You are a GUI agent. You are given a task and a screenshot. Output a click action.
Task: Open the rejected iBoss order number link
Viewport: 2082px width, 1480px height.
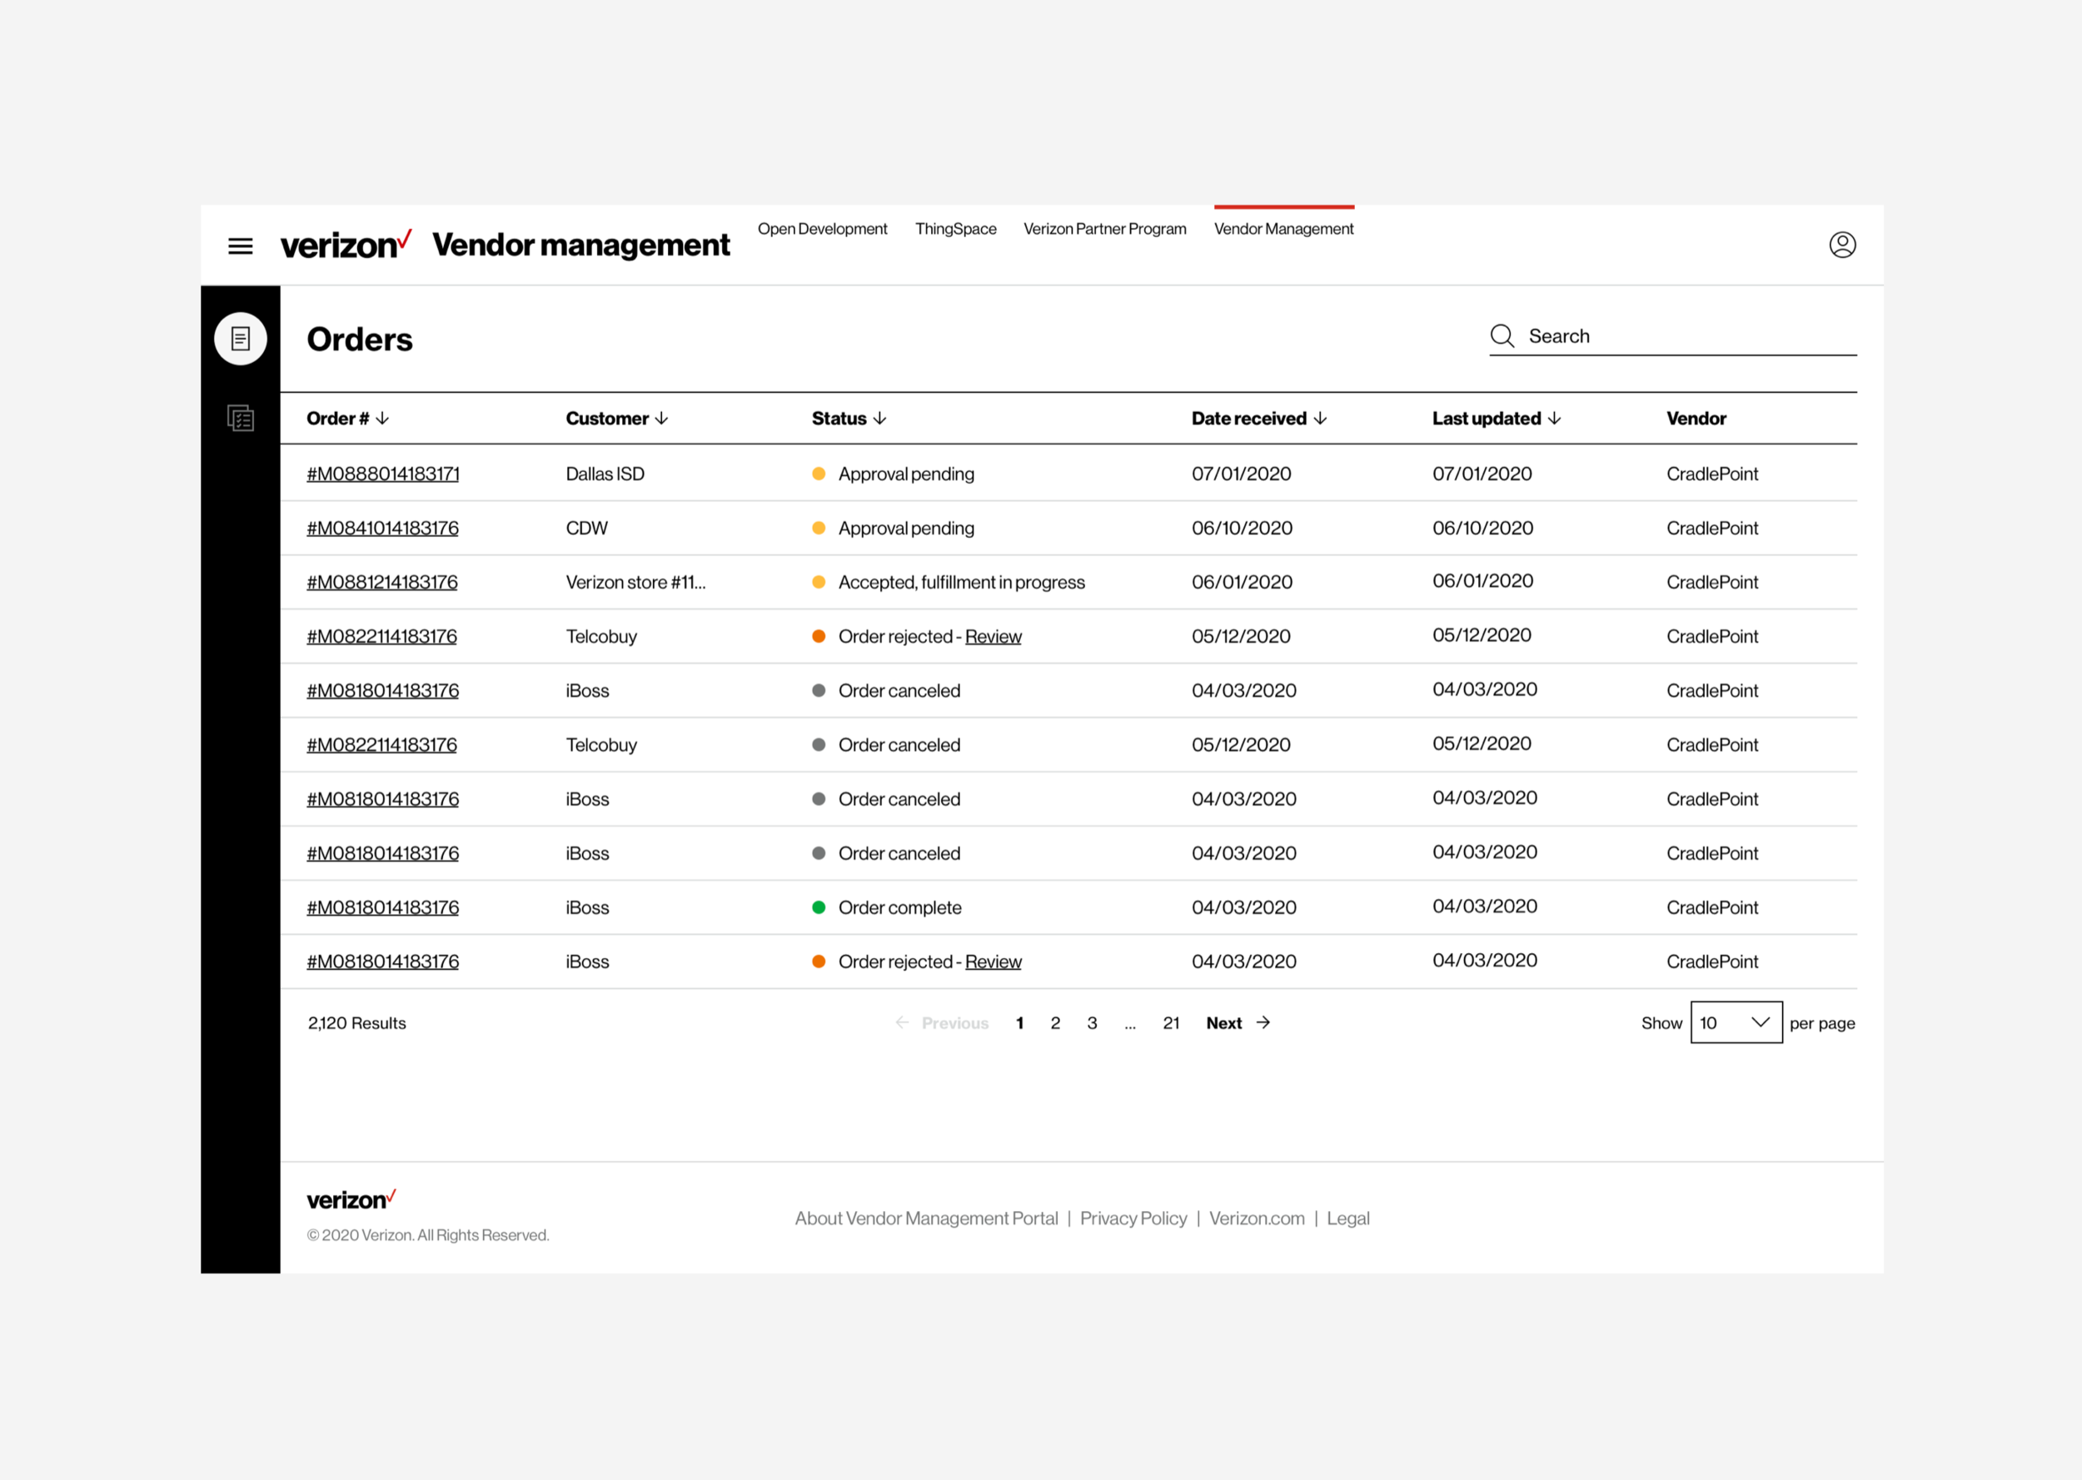coord(383,961)
